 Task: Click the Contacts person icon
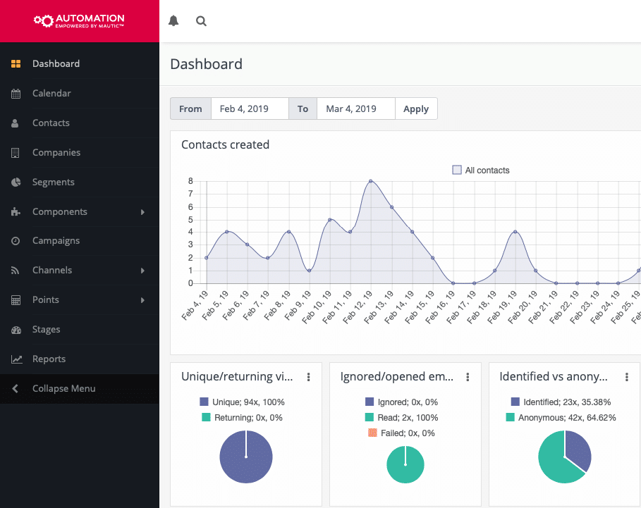point(16,123)
